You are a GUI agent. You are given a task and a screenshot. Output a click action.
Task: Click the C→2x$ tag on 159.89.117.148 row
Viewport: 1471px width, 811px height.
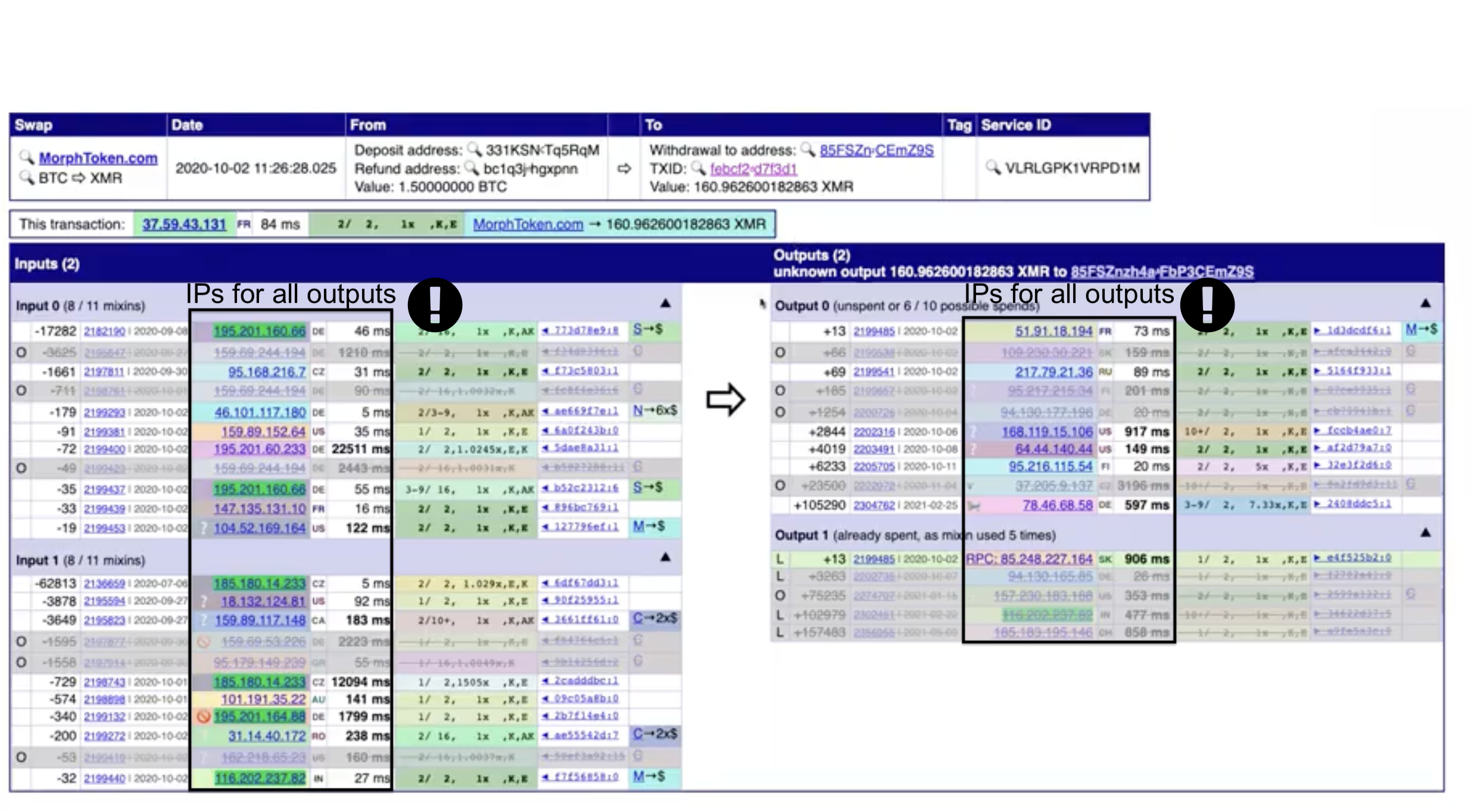(x=655, y=618)
